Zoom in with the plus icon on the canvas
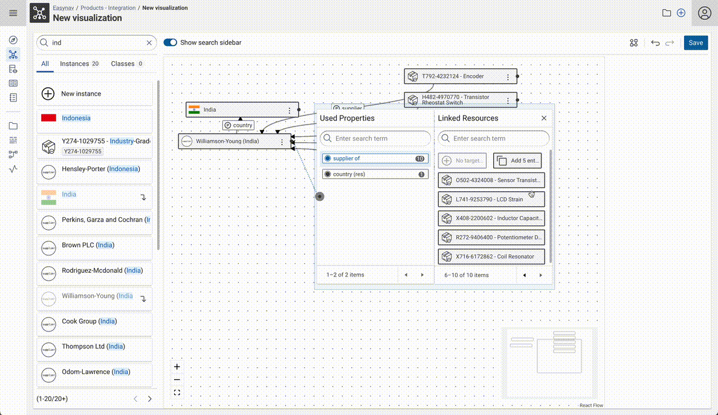718x415 pixels. click(x=176, y=367)
